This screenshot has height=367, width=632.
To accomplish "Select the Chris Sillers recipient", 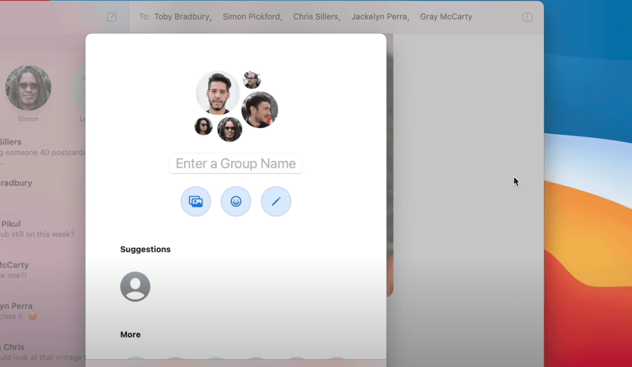I will pyautogui.click(x=316, y=17).
